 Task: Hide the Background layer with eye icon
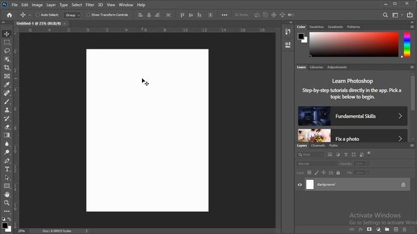(x=300, y=185)
